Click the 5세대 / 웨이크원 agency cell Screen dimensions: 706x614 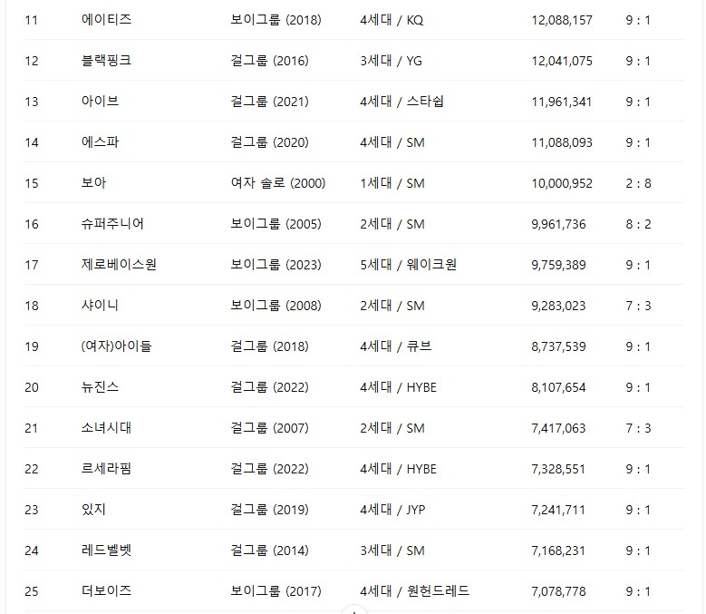click(x=408, y=265)
